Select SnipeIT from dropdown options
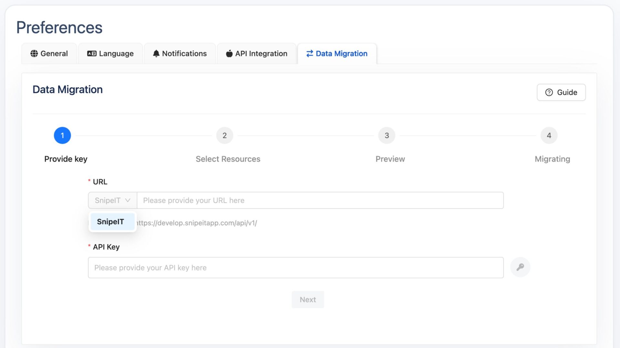 [x=111, y=221]
